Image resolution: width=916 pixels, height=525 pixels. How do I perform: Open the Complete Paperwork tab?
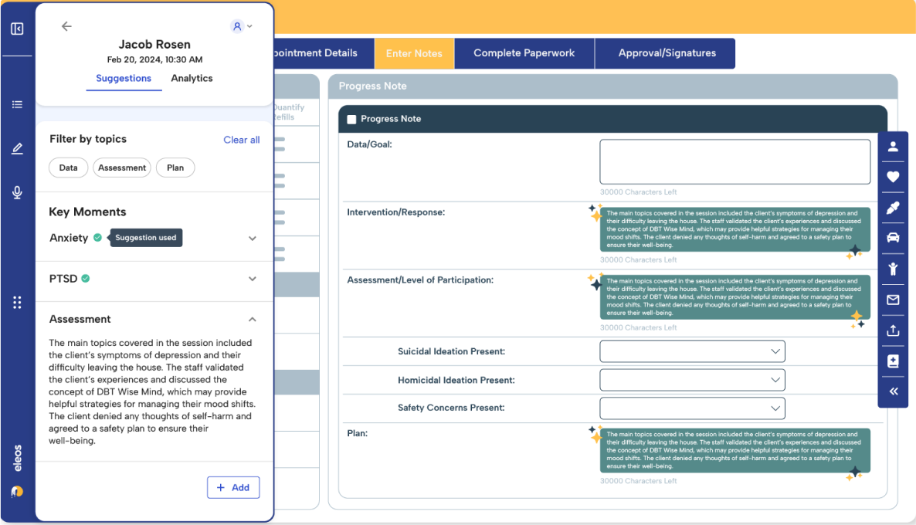(x=524, y=52)
